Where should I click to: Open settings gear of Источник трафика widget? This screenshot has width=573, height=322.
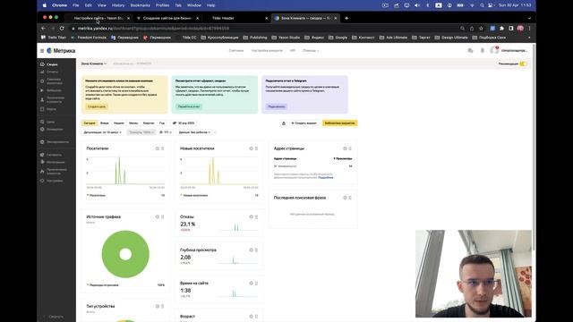[158, 216]
